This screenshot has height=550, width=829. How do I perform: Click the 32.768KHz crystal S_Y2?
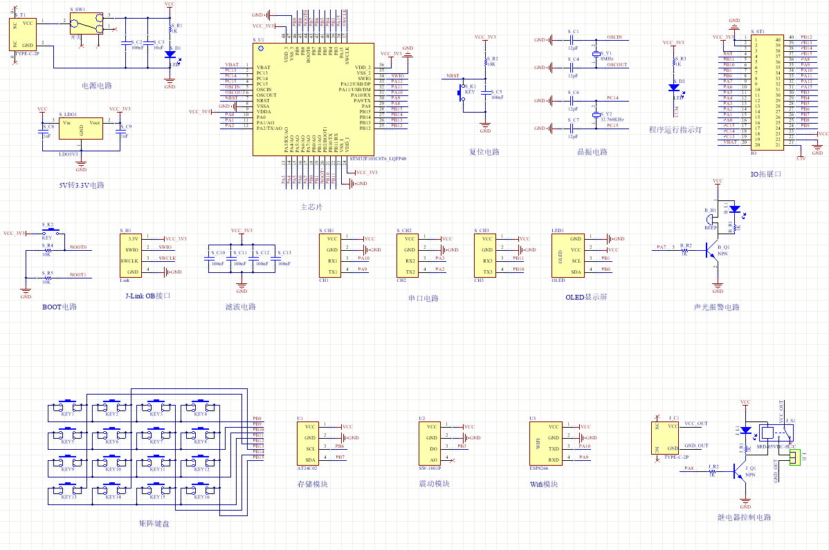tap(596, 115)
